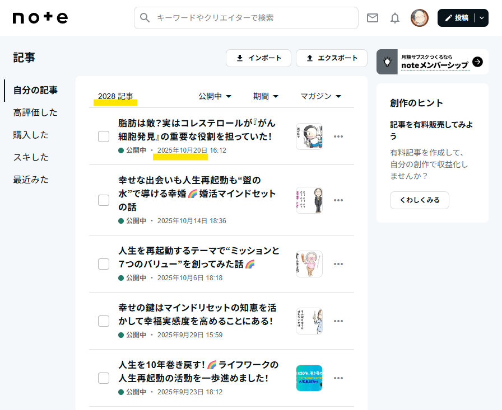The image size is (502, 410).
Task: Open the 期間 period dropdown
Action: (266, 96)
